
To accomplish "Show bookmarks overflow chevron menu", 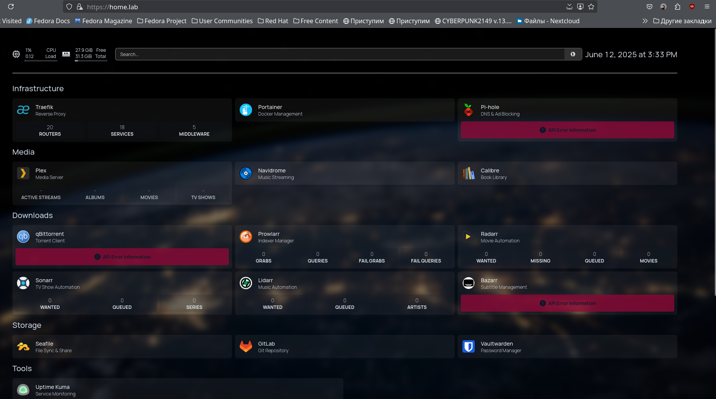I will click(645, 21).
